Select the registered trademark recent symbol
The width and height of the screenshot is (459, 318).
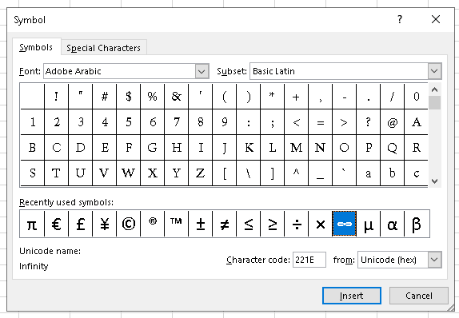[x=152, y=224]
